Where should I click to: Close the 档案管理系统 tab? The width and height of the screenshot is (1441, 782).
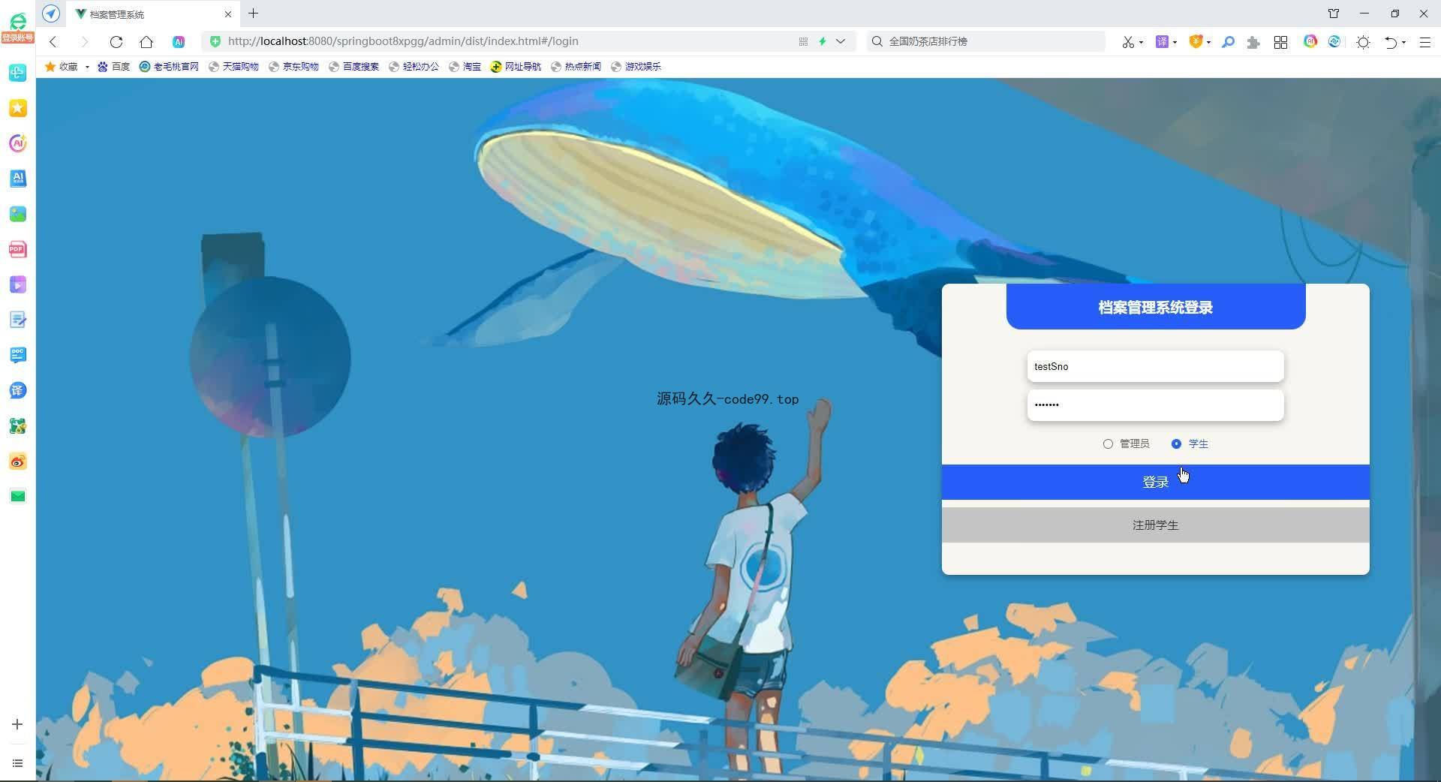tap(228, 14)
